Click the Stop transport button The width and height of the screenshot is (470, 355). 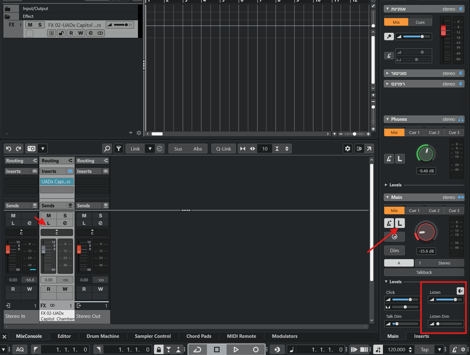point(217,349)
